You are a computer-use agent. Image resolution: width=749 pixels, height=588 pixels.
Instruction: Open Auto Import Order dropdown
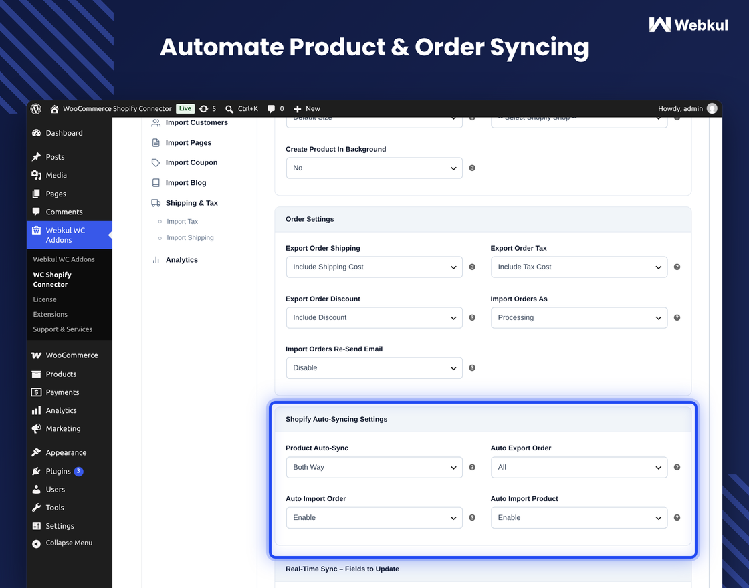tap(374, 517)
